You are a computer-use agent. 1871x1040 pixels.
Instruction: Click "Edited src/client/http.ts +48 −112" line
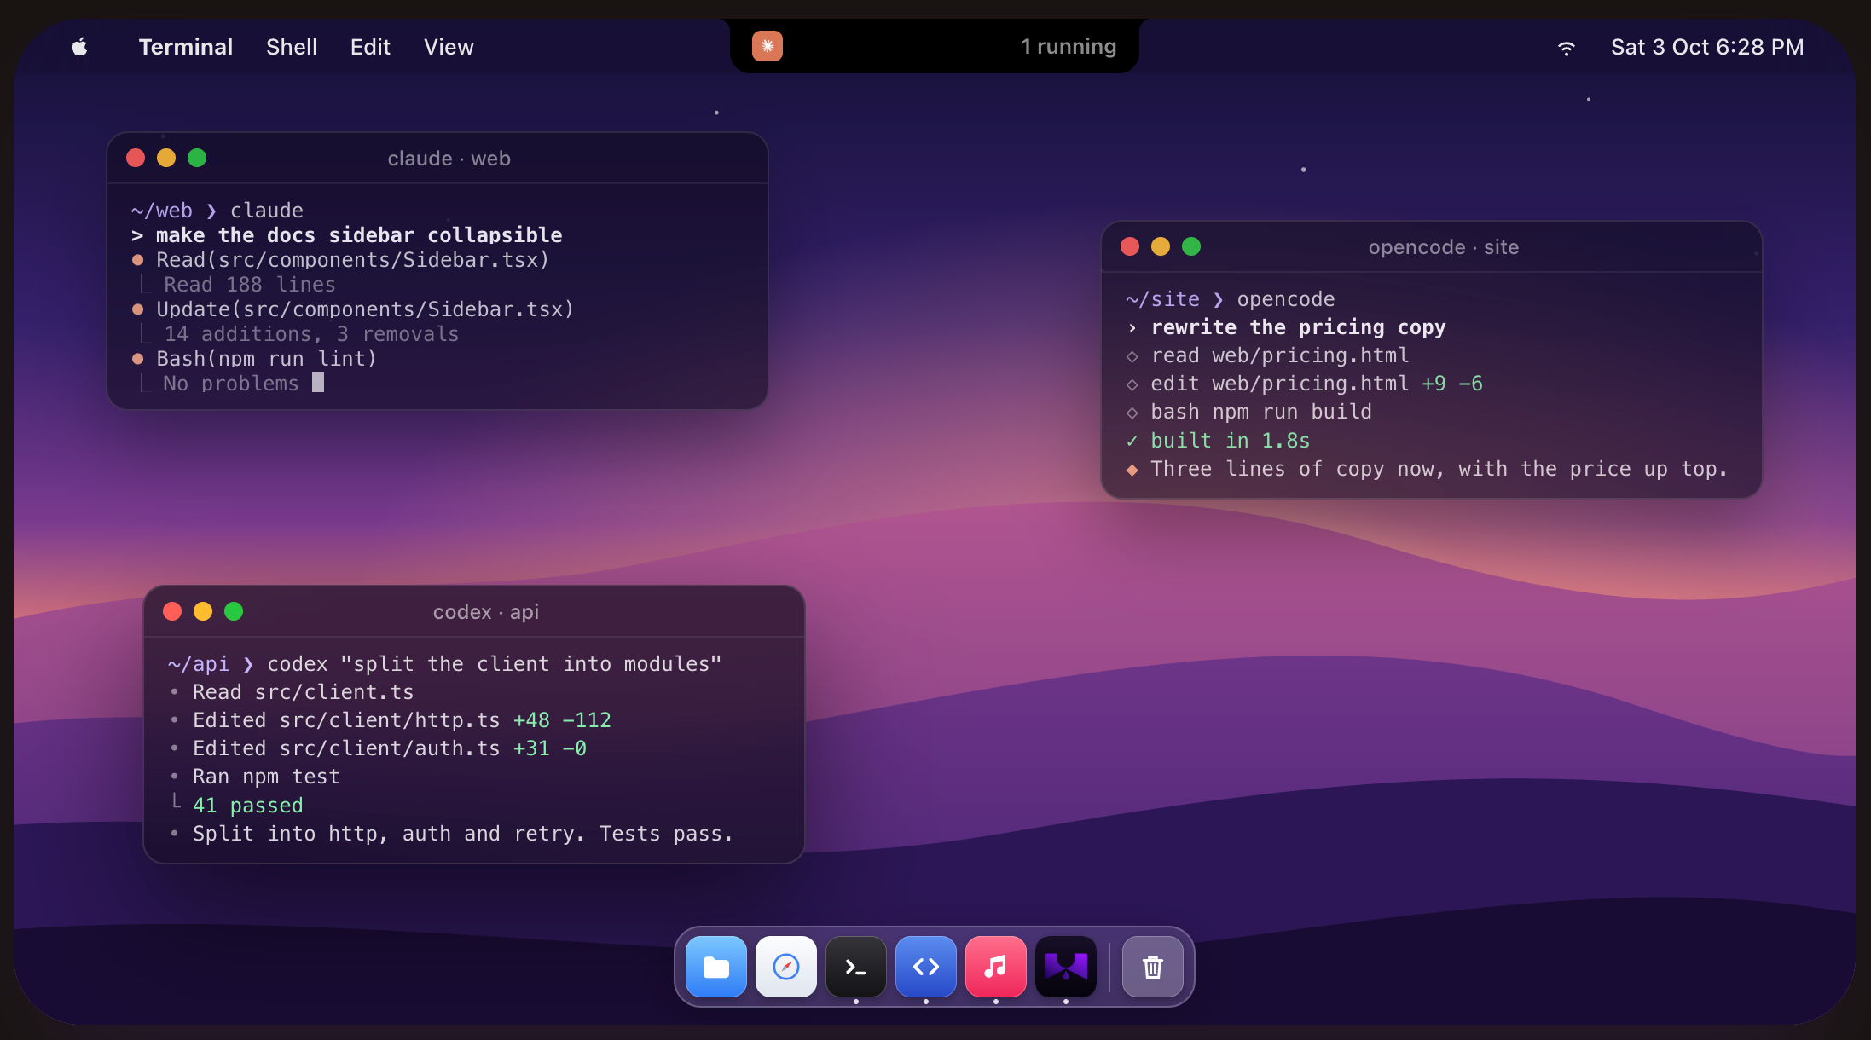(390, 720)
